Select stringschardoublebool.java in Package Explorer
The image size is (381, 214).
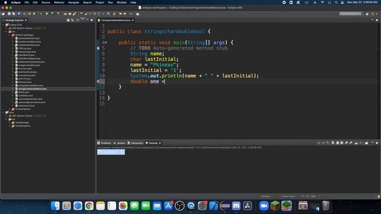32,89
